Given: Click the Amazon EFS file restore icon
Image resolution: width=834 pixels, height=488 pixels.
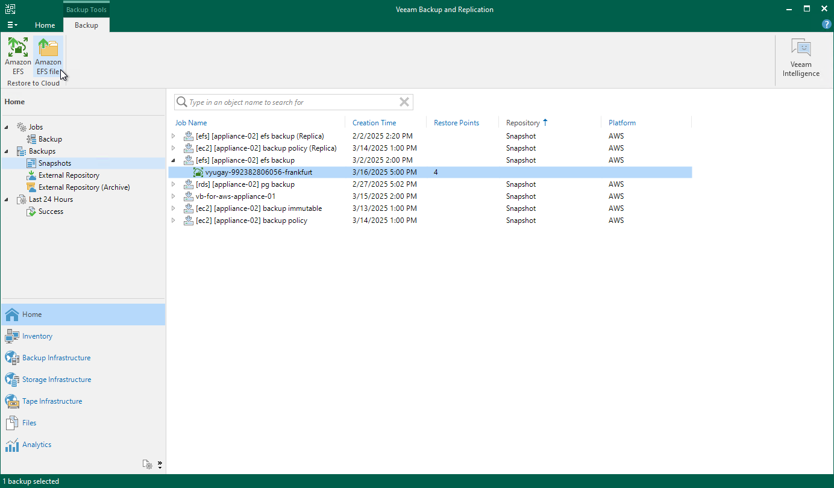Looking at the screenshot, I should (48, 47).
